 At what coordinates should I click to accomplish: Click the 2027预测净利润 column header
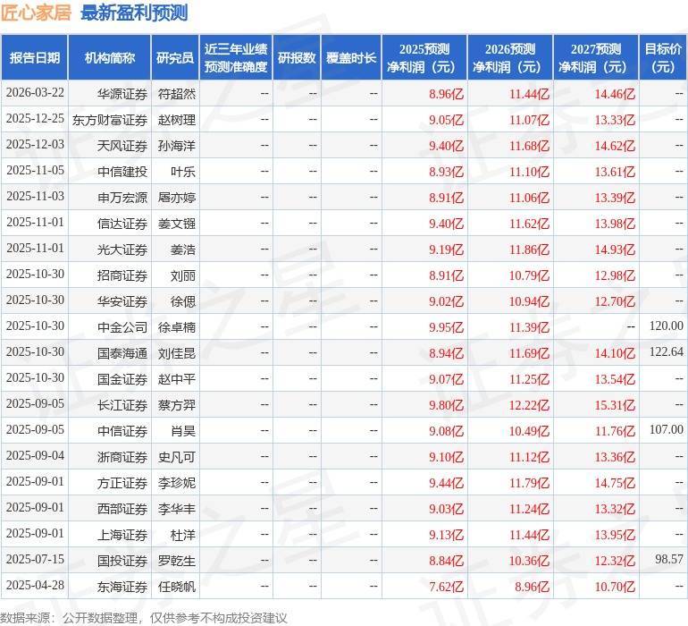point(596,58)
